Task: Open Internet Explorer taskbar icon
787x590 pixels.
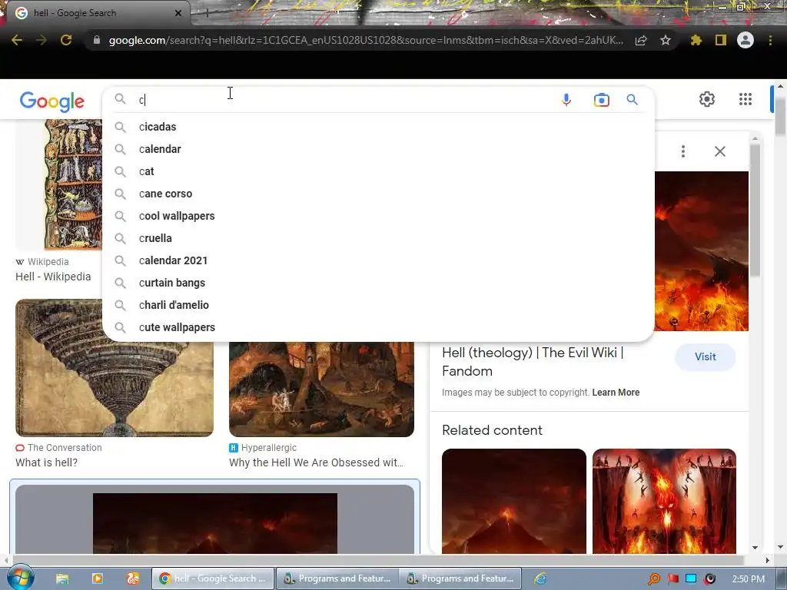Action: coord(540,578)
